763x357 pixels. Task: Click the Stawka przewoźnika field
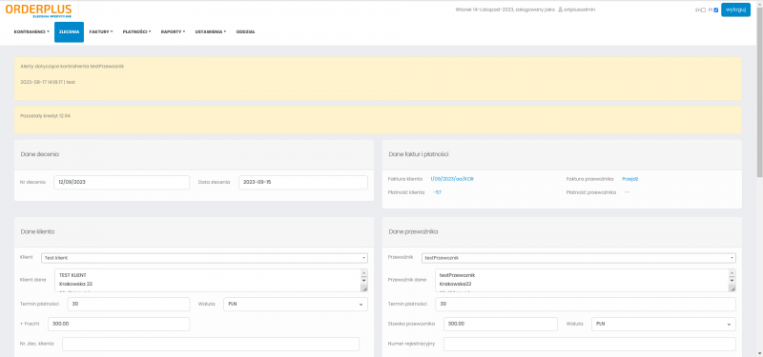[501, 324]
